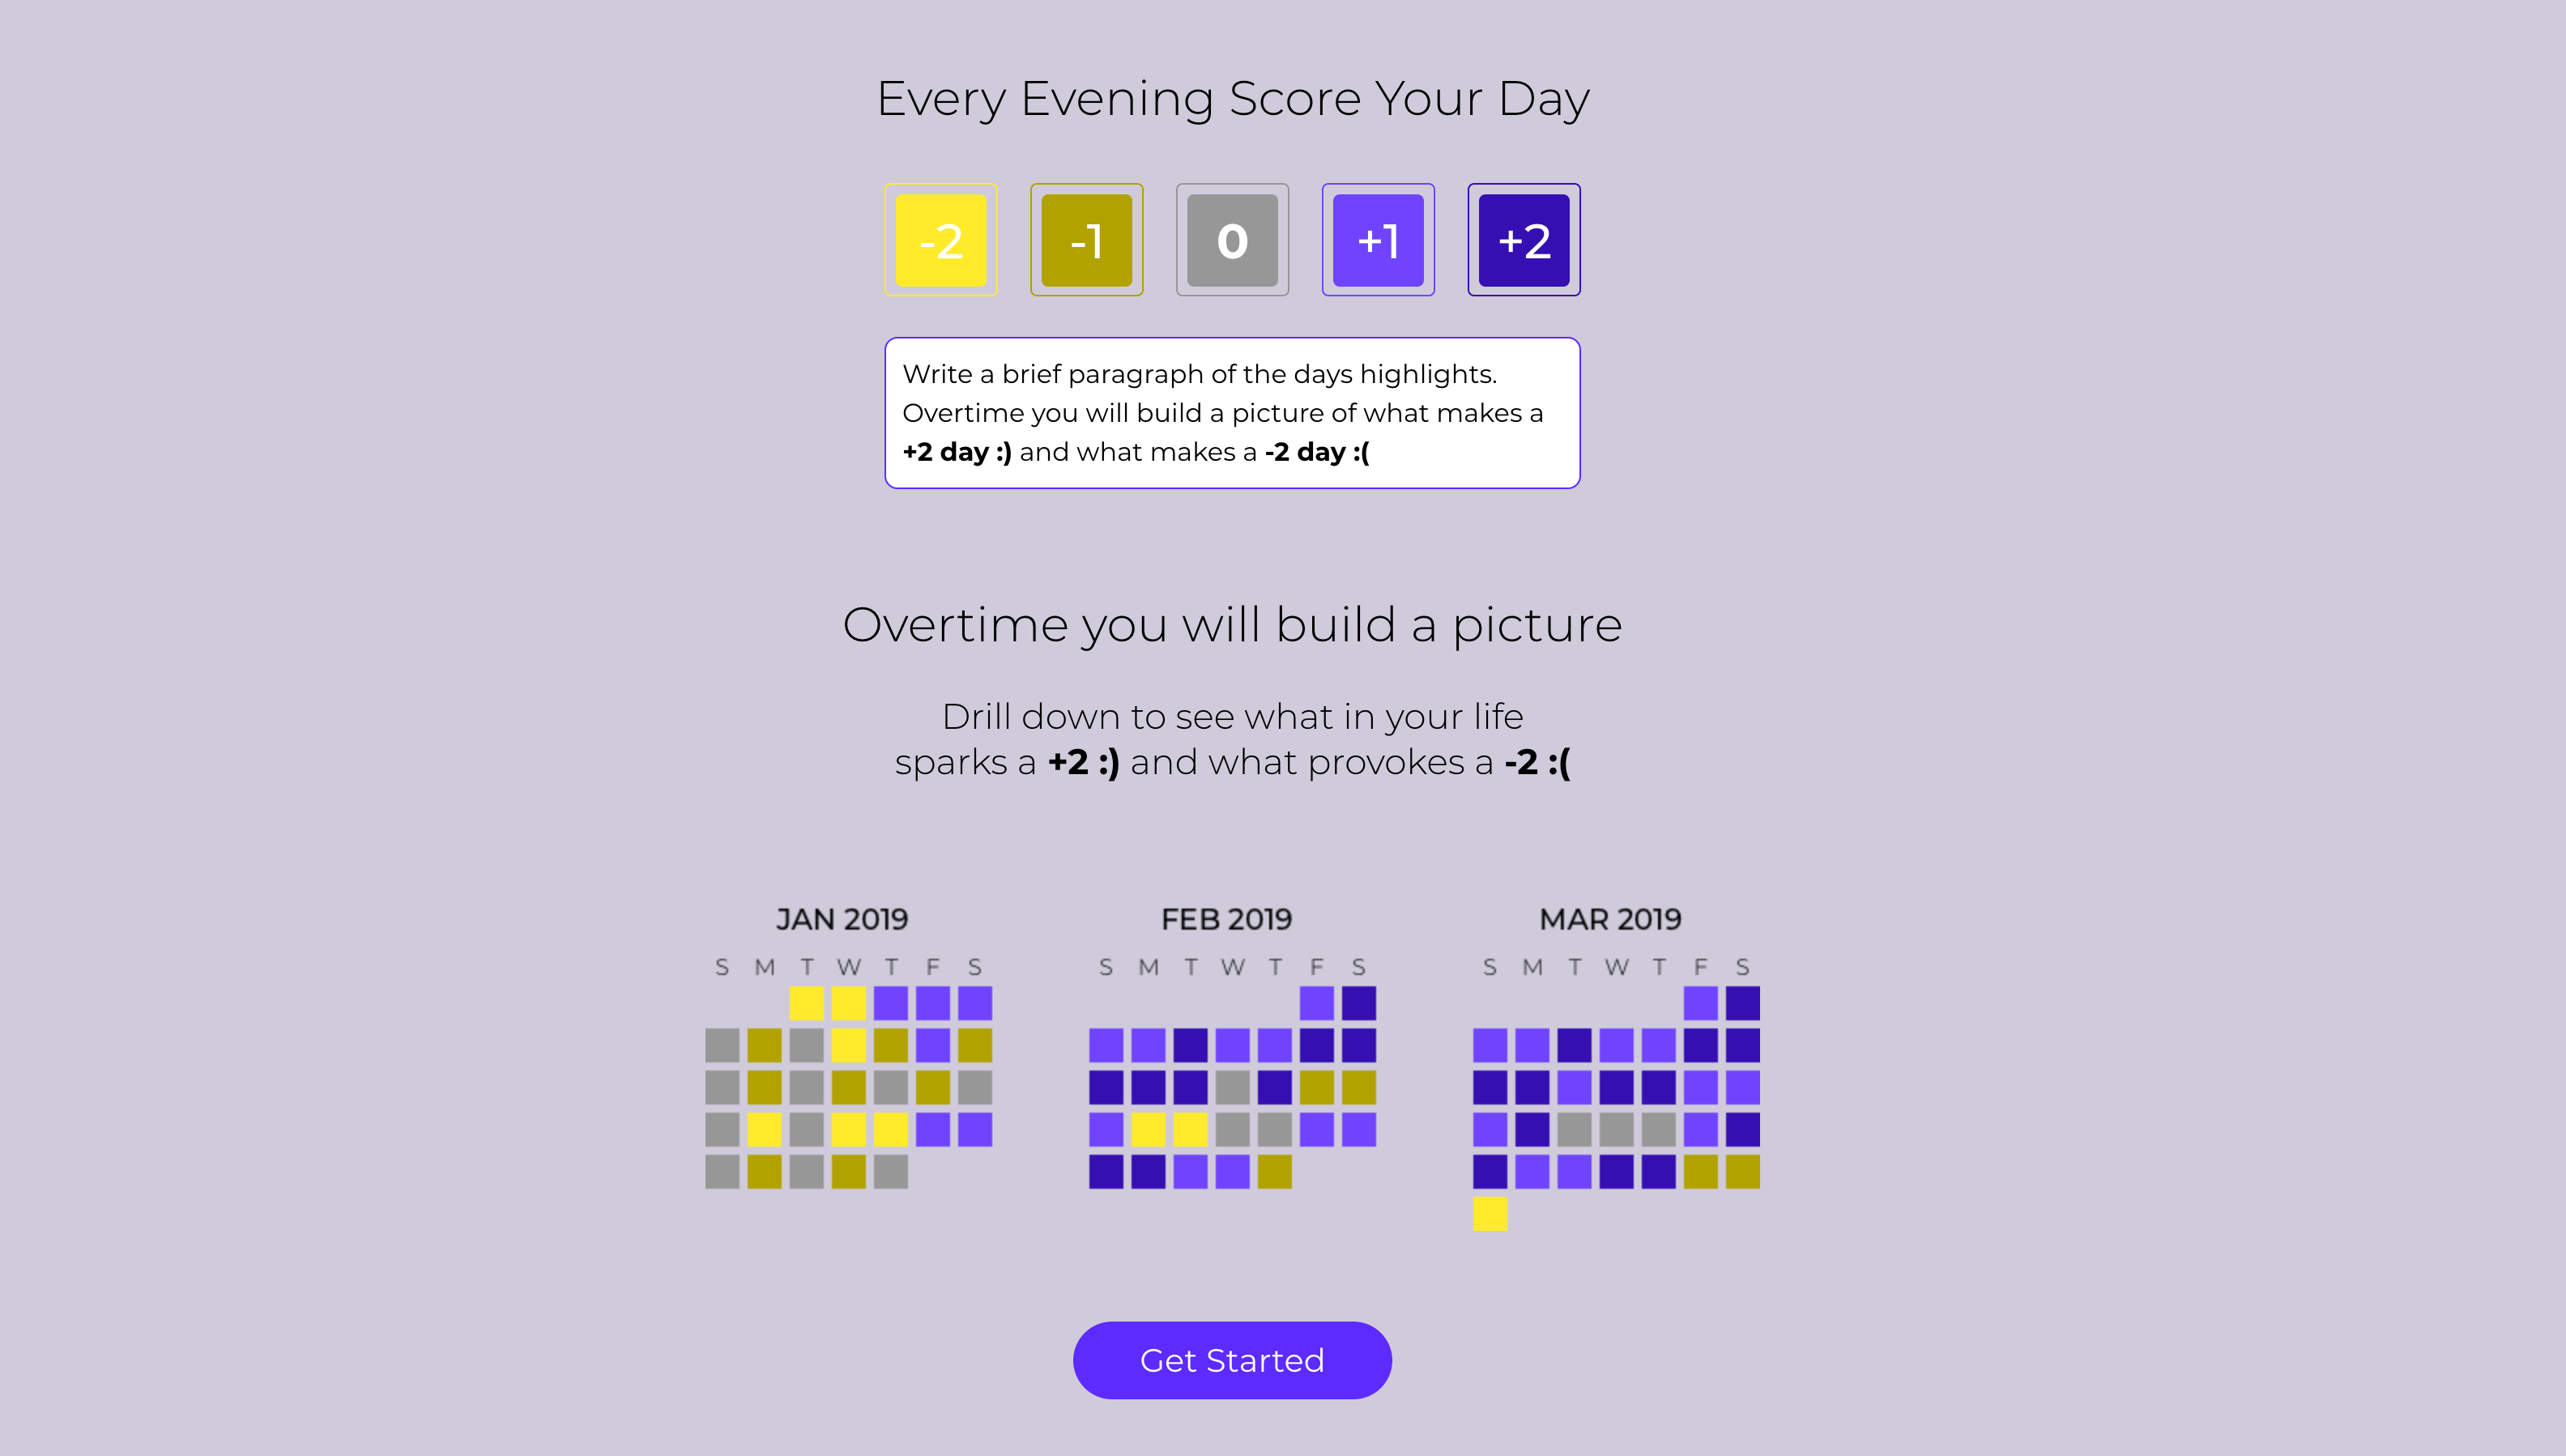The height and width of the screenshot is (1456, 2566).
Task: Click into the day's highlights text box
Action: pyautogui.click(x=1232, y=413)
